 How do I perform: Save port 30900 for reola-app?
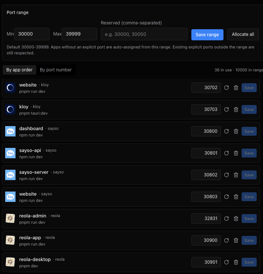tap(249, 240)
